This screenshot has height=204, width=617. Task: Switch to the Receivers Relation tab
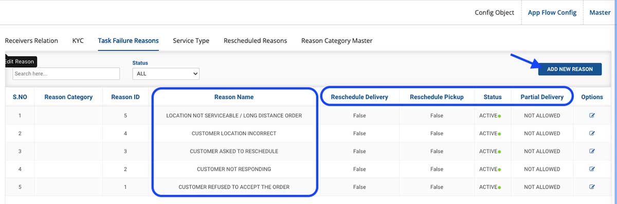click(31, 40)
